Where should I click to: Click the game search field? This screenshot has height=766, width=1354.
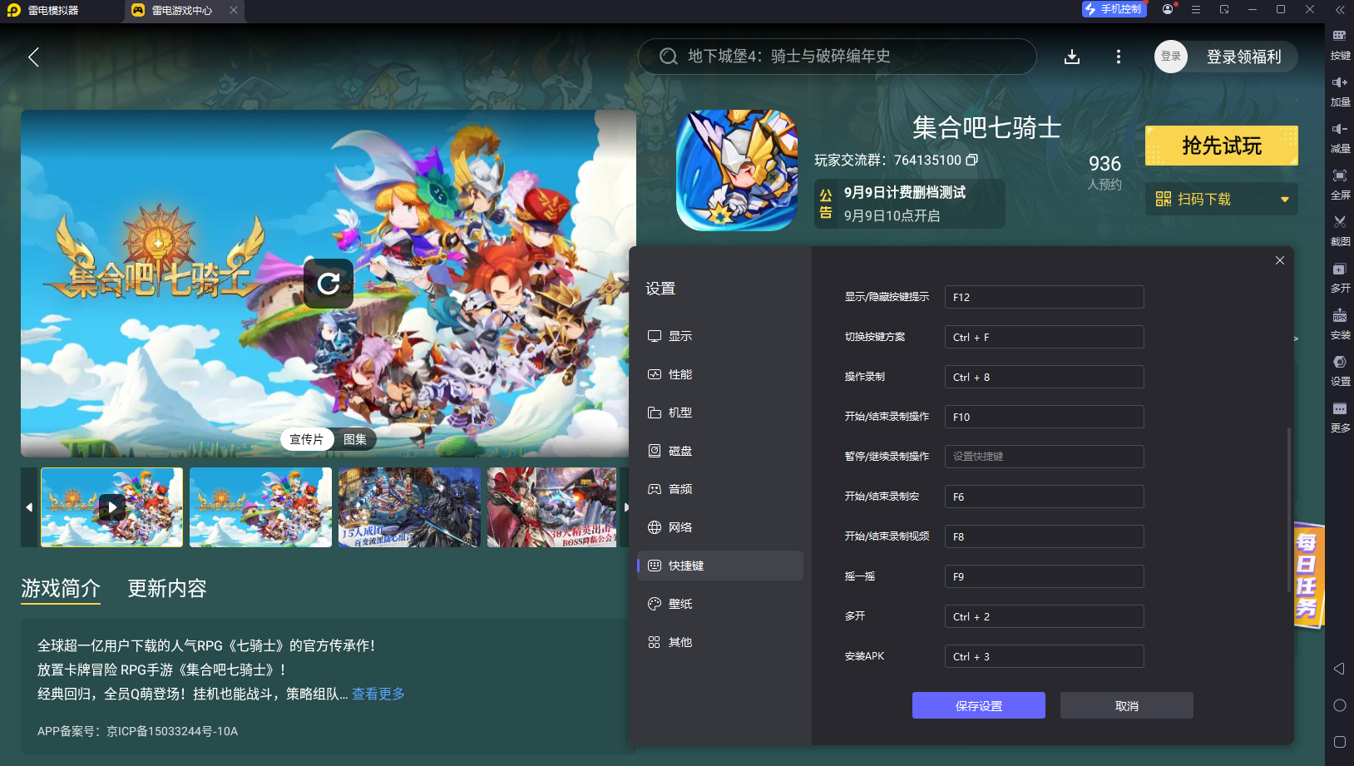point(837,57)
